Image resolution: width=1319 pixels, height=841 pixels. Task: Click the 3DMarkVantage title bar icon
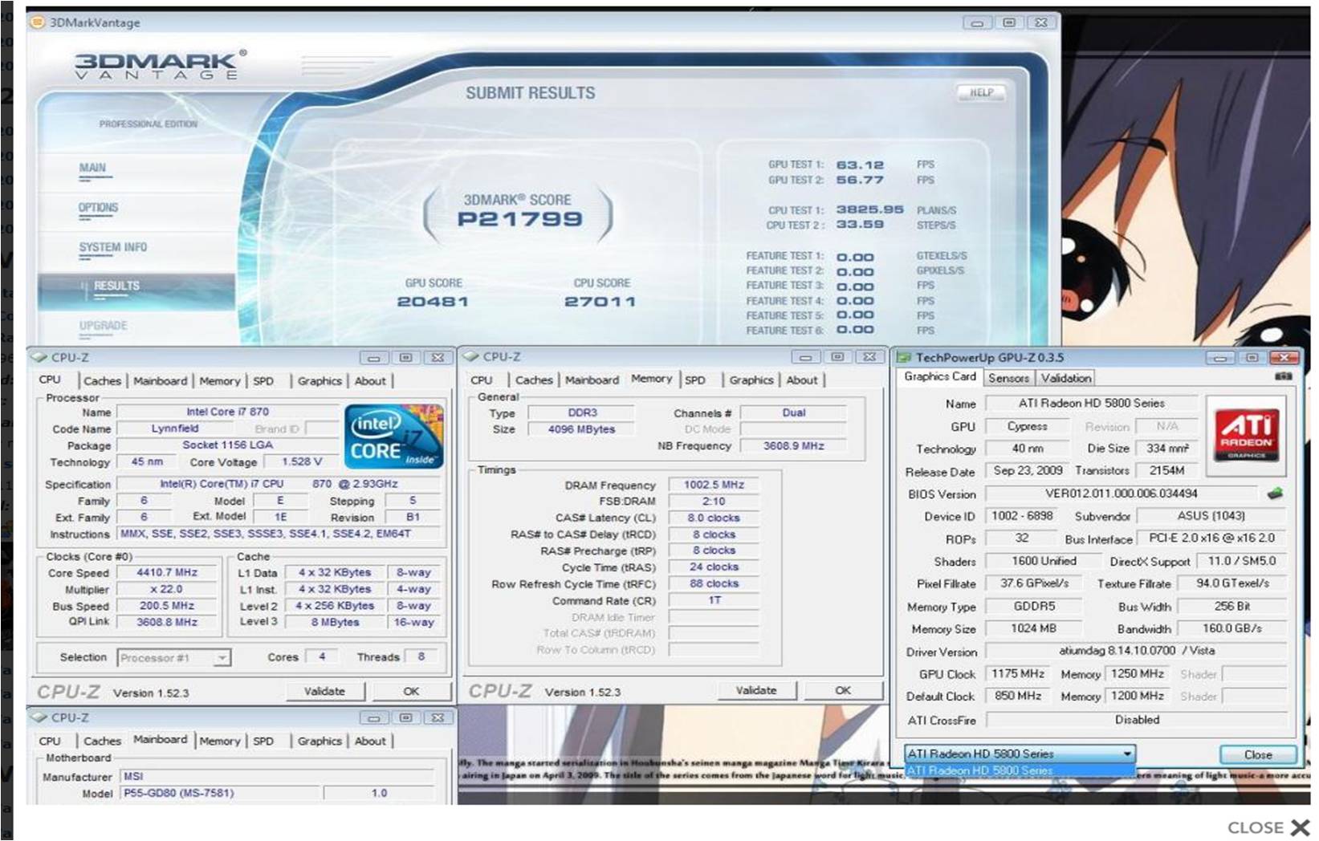(37, 22)
